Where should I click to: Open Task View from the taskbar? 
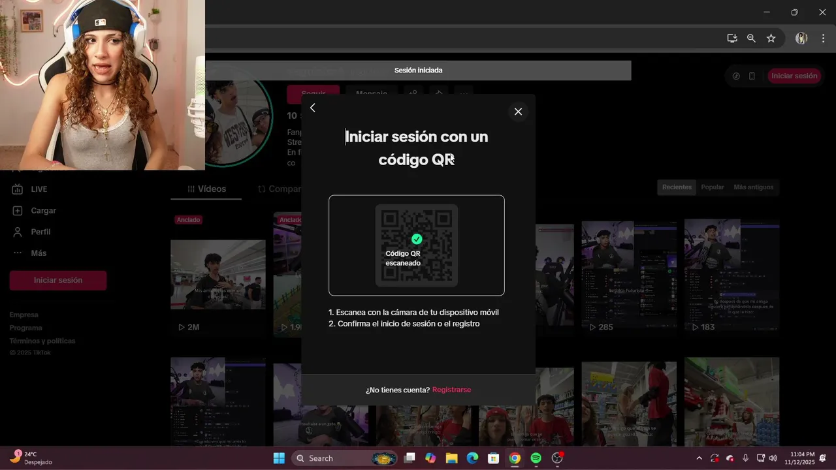410,458
